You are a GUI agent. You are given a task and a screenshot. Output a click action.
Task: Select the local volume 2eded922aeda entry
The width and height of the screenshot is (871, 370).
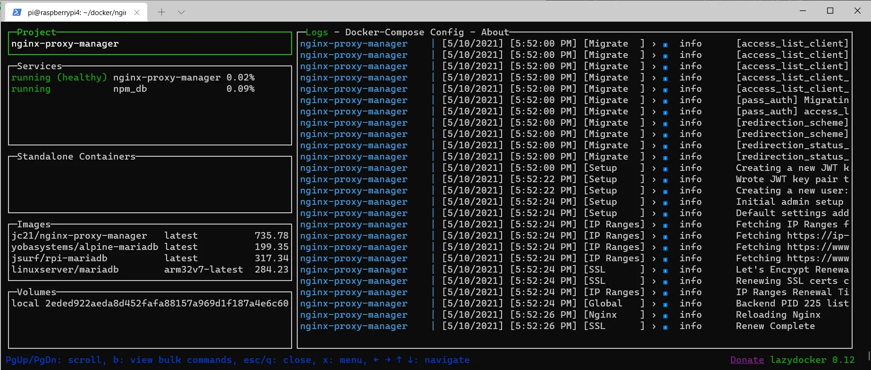click(x=150, y=304)
